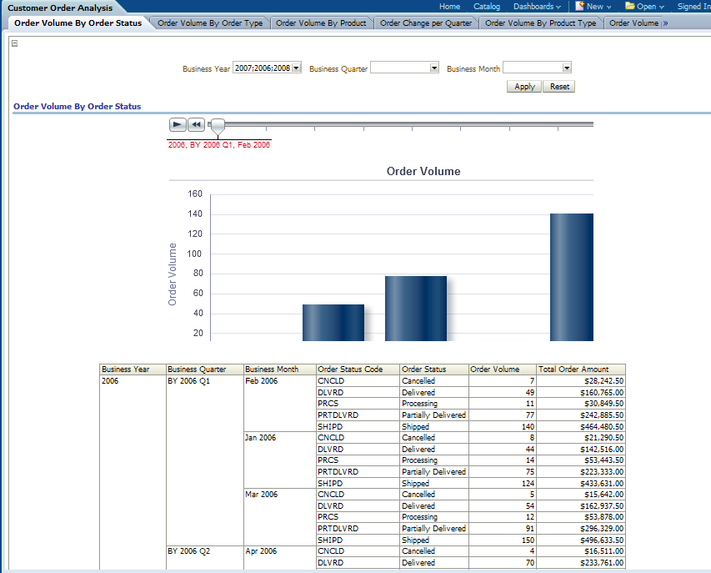Click the Reset button
This screenshot has height=573, width=711.
(559, 87)
